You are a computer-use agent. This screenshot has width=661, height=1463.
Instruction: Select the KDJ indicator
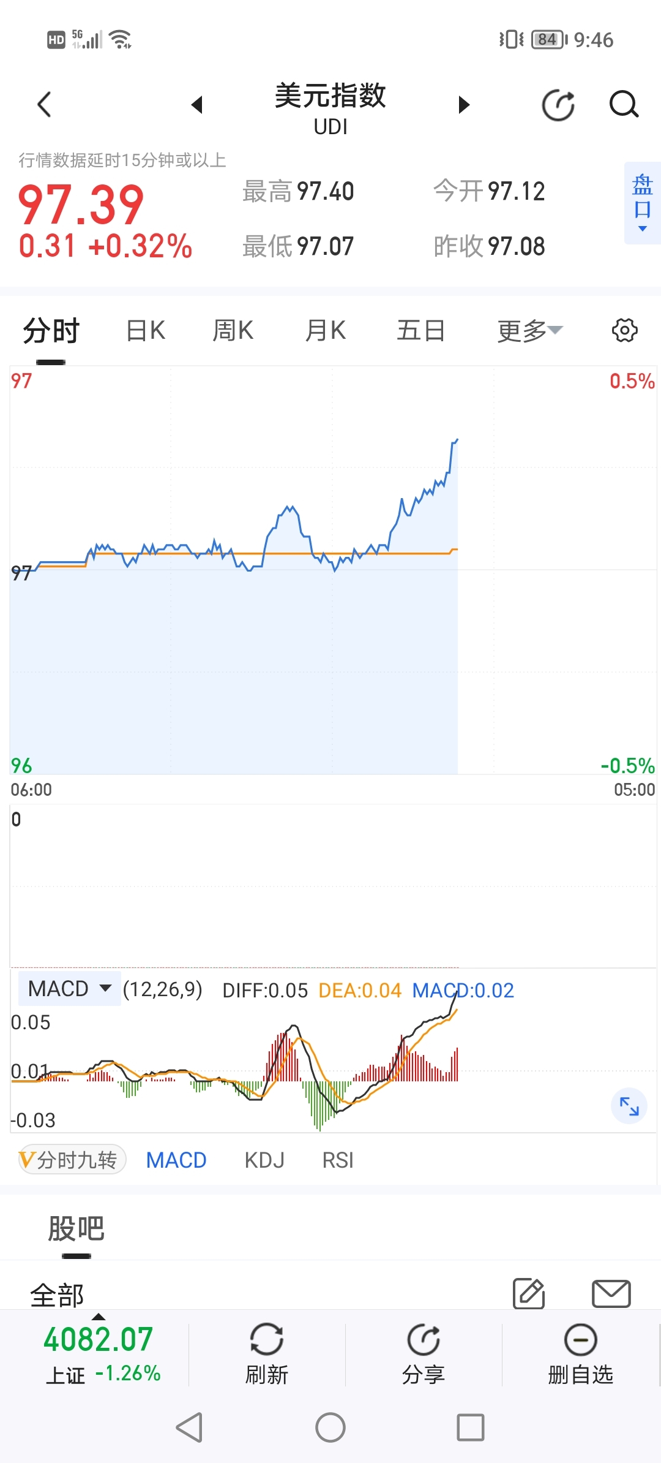point(264,1160)
